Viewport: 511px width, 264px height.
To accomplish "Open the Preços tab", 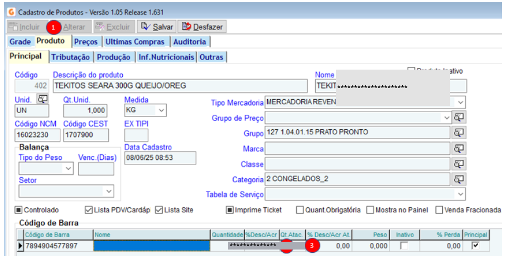I will coord(86,42).
